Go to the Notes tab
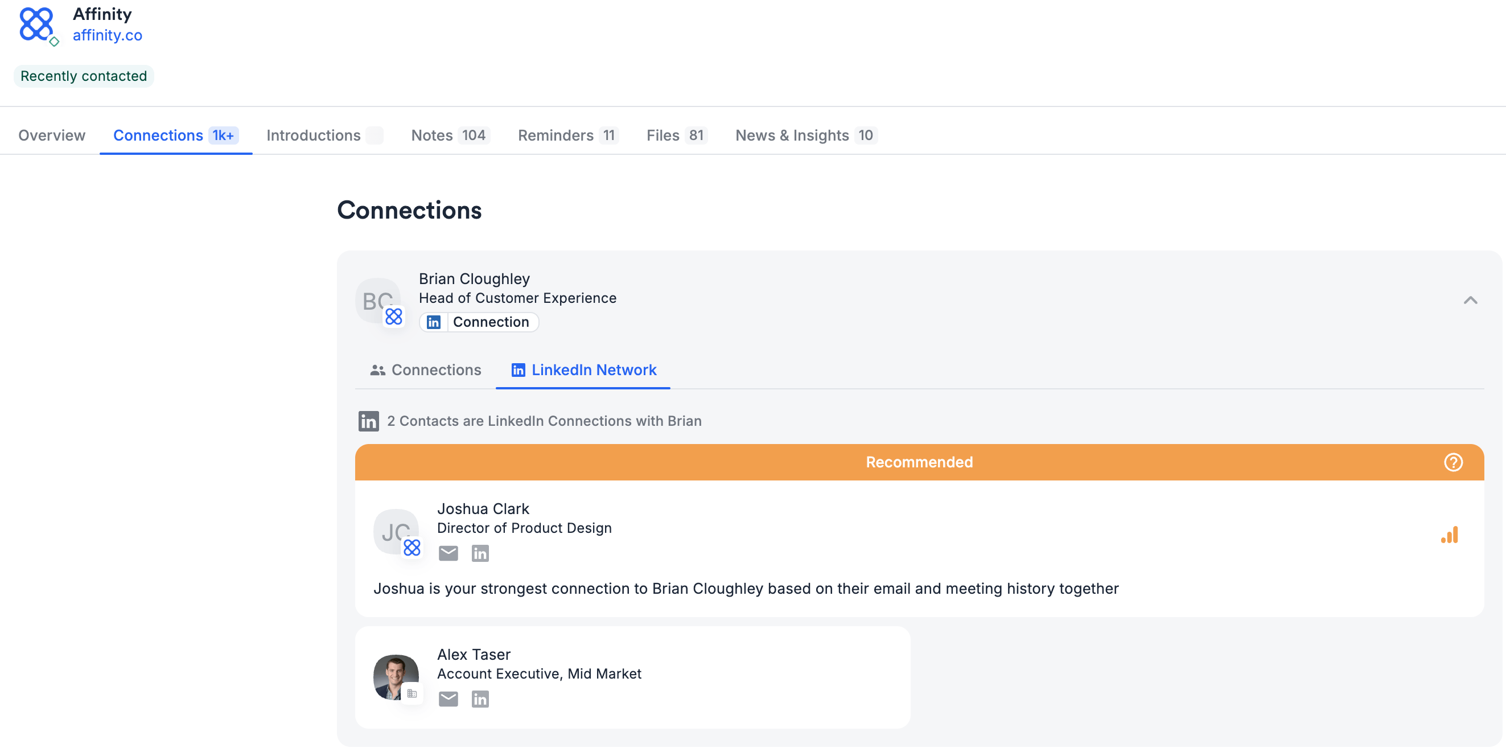The width and height of the screenshot is (1506, 756). 450,135
